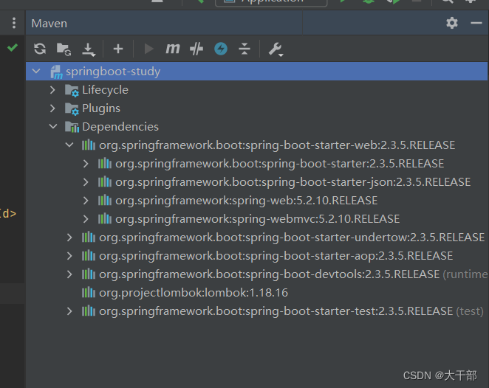
Task: Click library icon beside spring-boot-starter-web
Action: tap(89, 145)
